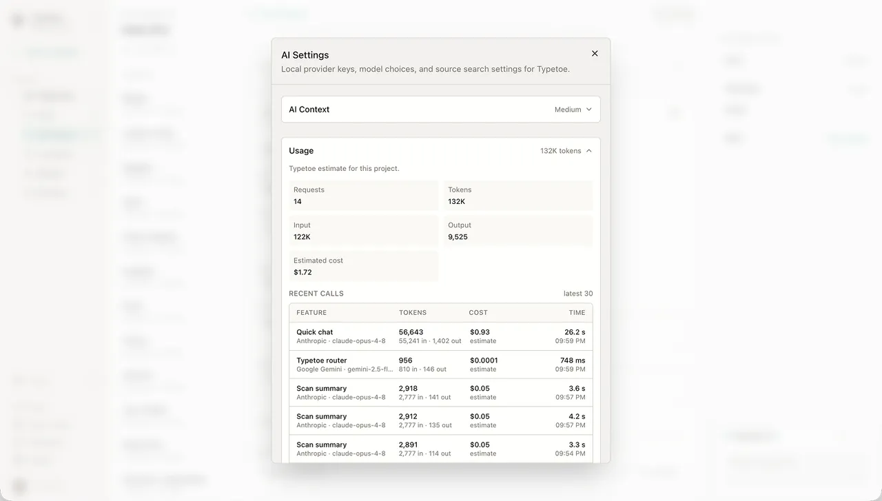This screenshot has width=882, height=501.
Task: Click 'Google Gemini · gemini-2.5-fl…' model text
Action: tap(345, 369)
